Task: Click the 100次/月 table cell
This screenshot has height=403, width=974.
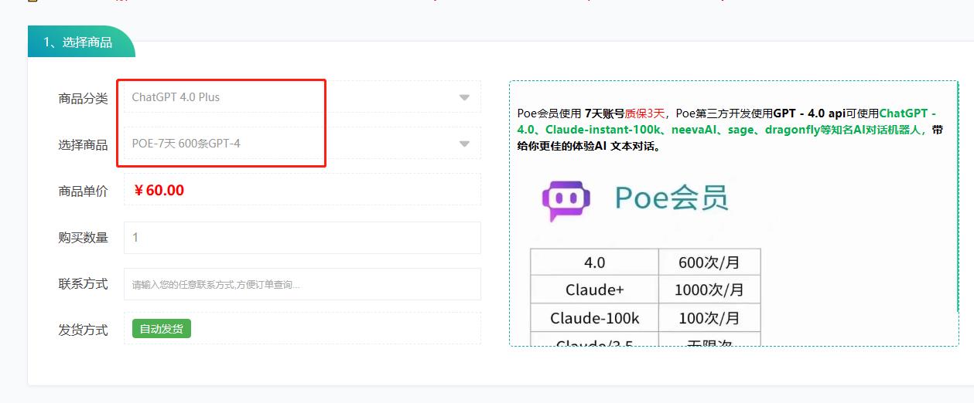Action: point(709,317)
